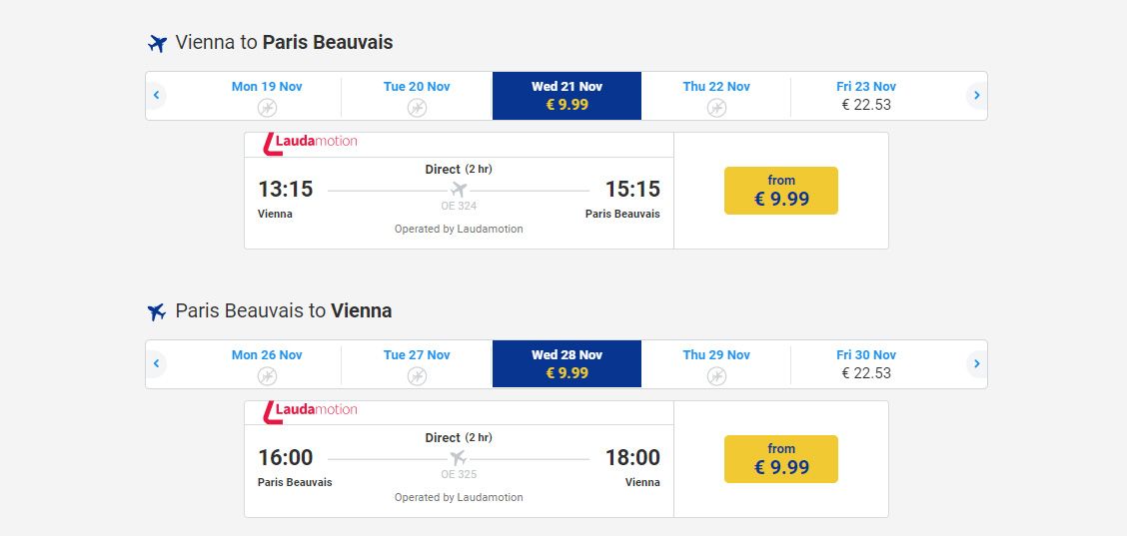Show earlier return dates with left arrow
The width and height of the screenshot is (1127, 536).
pos(157,364)
